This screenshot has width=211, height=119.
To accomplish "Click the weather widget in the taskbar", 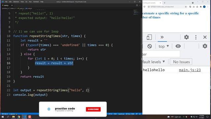I will pos(174,117).
